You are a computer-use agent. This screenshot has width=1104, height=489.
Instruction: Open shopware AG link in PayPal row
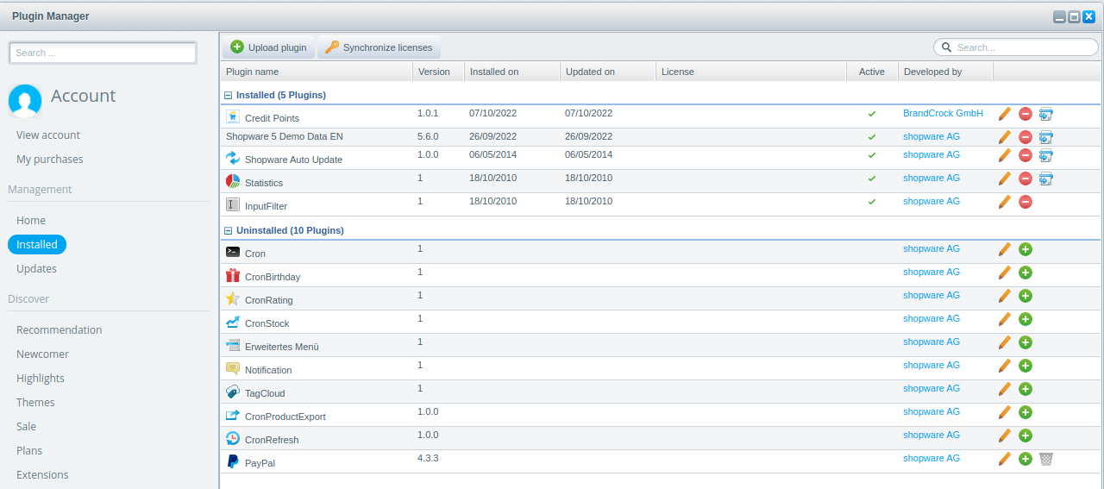pyautogui.click(x=931, y=458)
